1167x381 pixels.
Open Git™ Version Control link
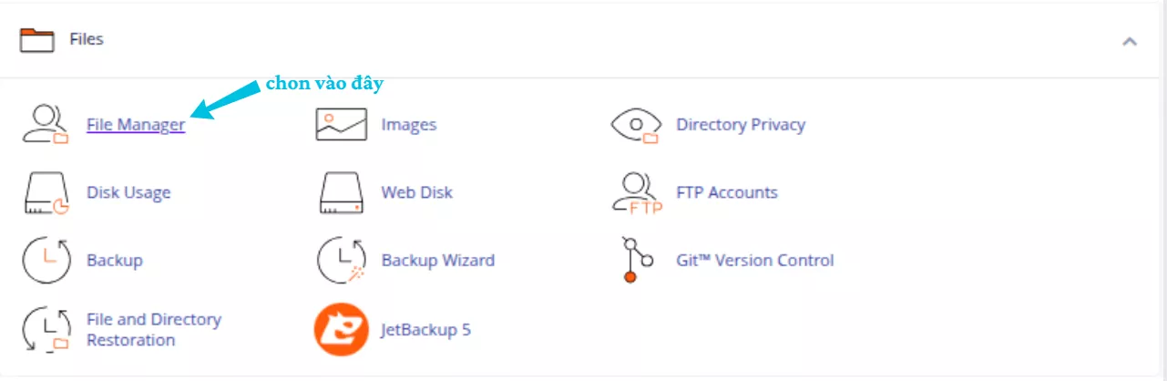754,261
